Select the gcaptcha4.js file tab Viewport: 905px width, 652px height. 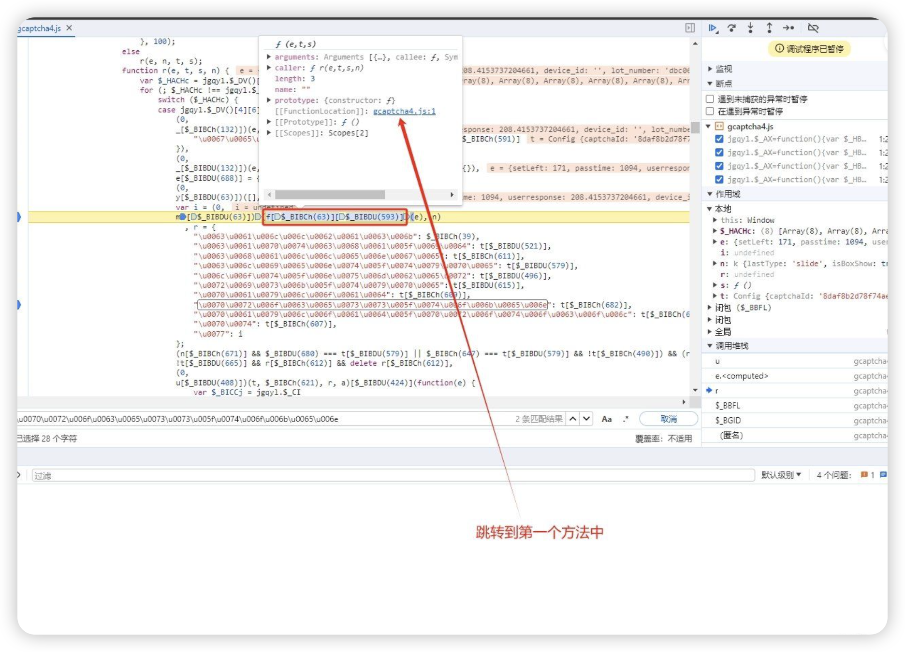[40, 28]
